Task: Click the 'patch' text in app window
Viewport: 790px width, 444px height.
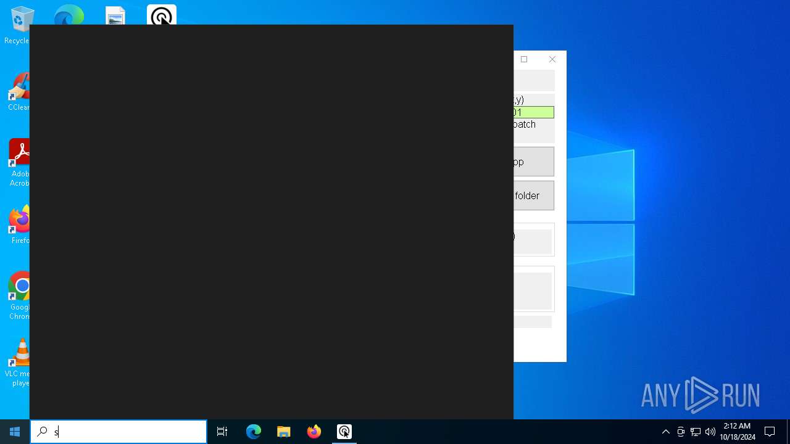Action: coord(524,124)
